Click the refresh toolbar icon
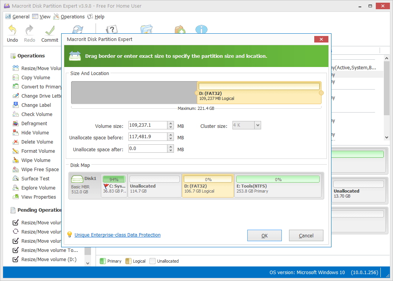Viewport: 393px width, 281px height. (78, 29)
